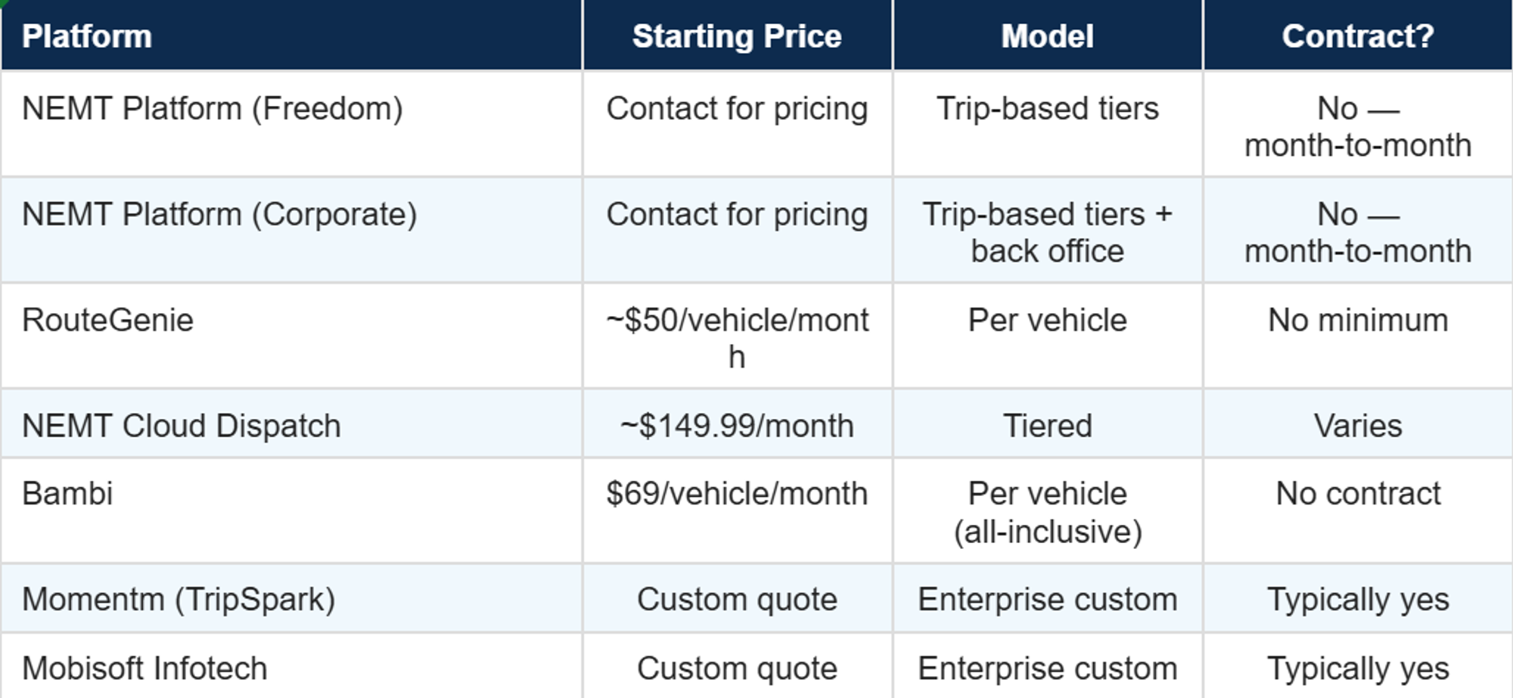Screen dimensions: 1513x698
Task: Select the NEMT Platform (Corporate) cell
Action: point(219,215)
